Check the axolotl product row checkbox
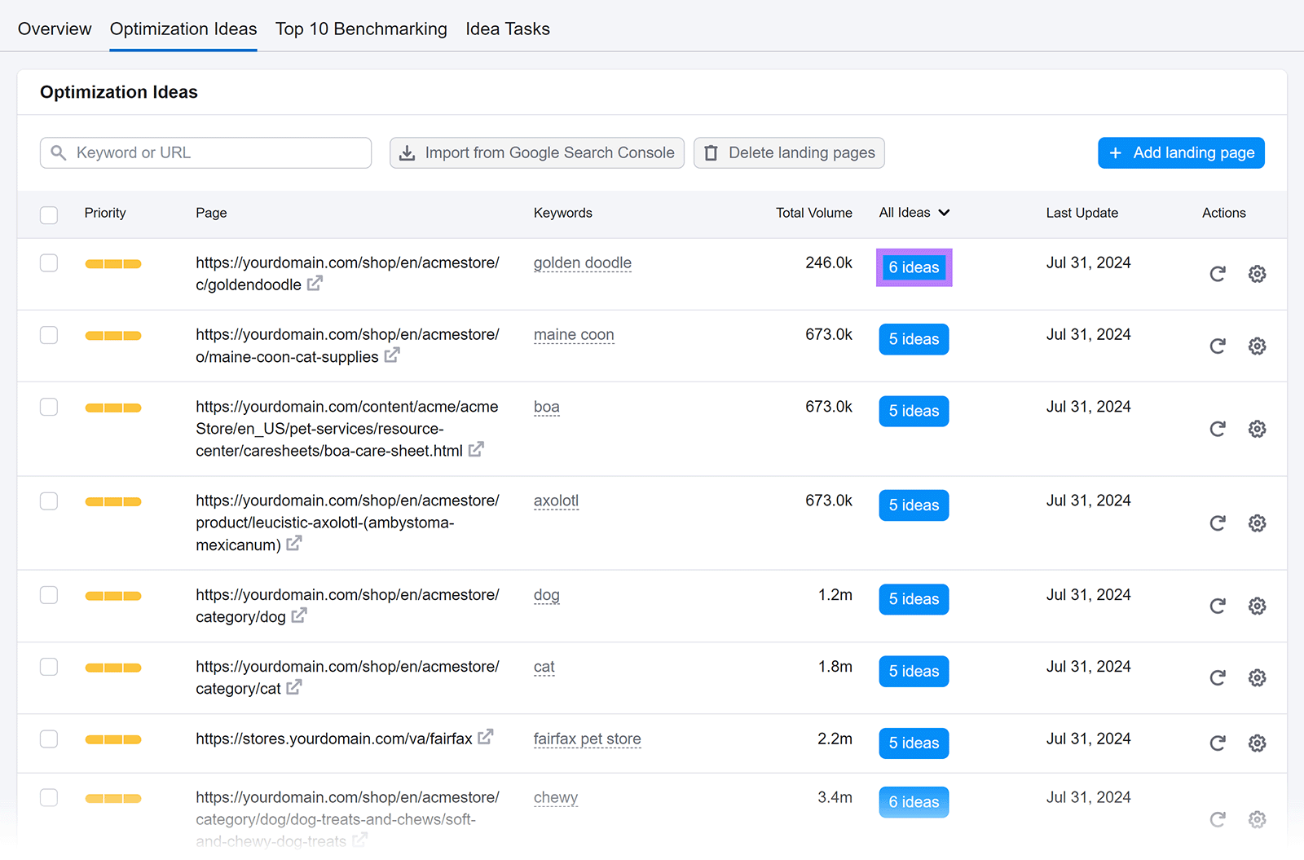 49,501
